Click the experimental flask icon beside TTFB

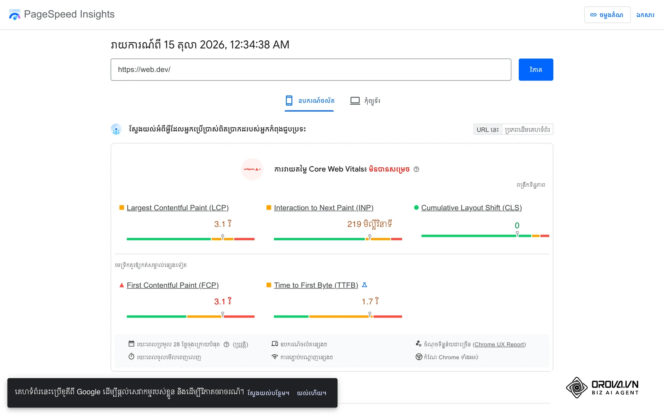pyautogui.click(x=365, y=285)
